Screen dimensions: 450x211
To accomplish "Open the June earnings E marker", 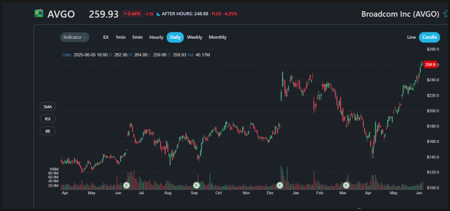I will click(x=127, y=185).
